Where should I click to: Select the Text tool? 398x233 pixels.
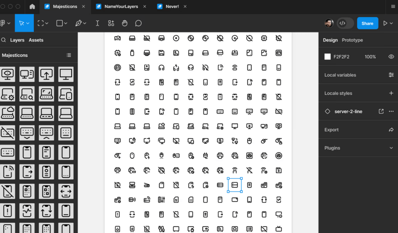(97, 23)
